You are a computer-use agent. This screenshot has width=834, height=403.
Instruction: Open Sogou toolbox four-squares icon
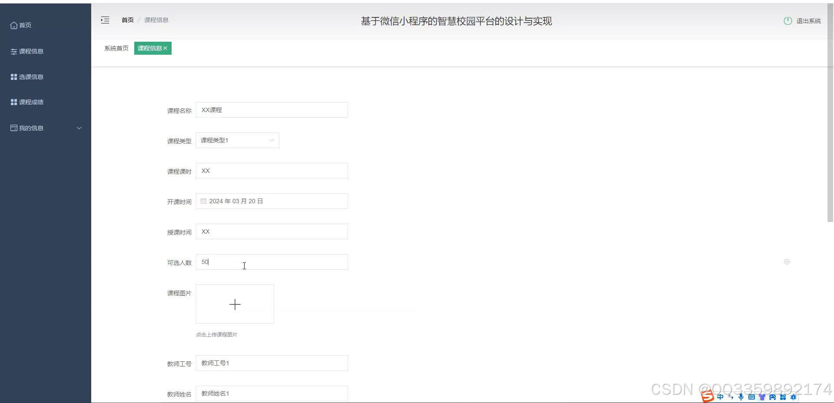pyautogui.click(x=783, y=397)
